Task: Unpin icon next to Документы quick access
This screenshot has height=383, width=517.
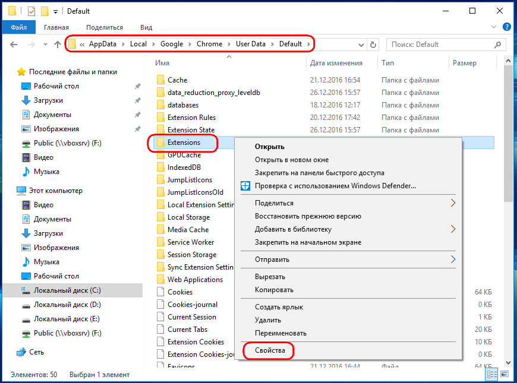Action: [138, 115]
